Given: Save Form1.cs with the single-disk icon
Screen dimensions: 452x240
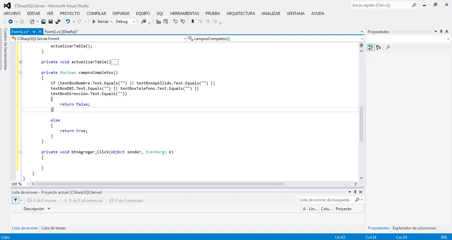Looking at the screenshot, I should [x=51, y=22].
